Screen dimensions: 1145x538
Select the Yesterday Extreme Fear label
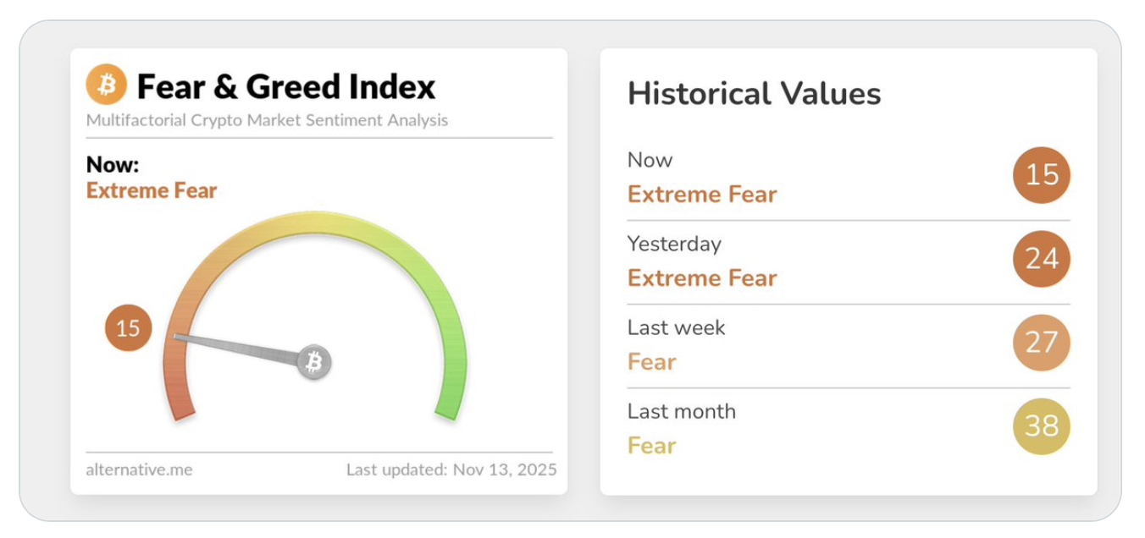point(701,278)
